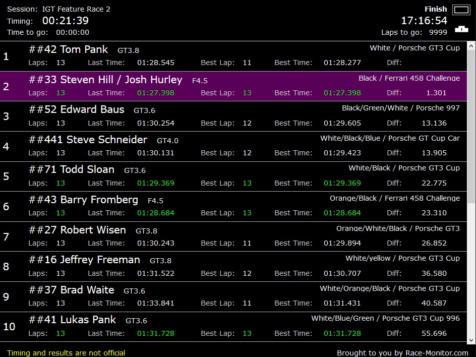Select the ##52 Edward Baus entry
The image size is (476, 357).
click(233, 116)
